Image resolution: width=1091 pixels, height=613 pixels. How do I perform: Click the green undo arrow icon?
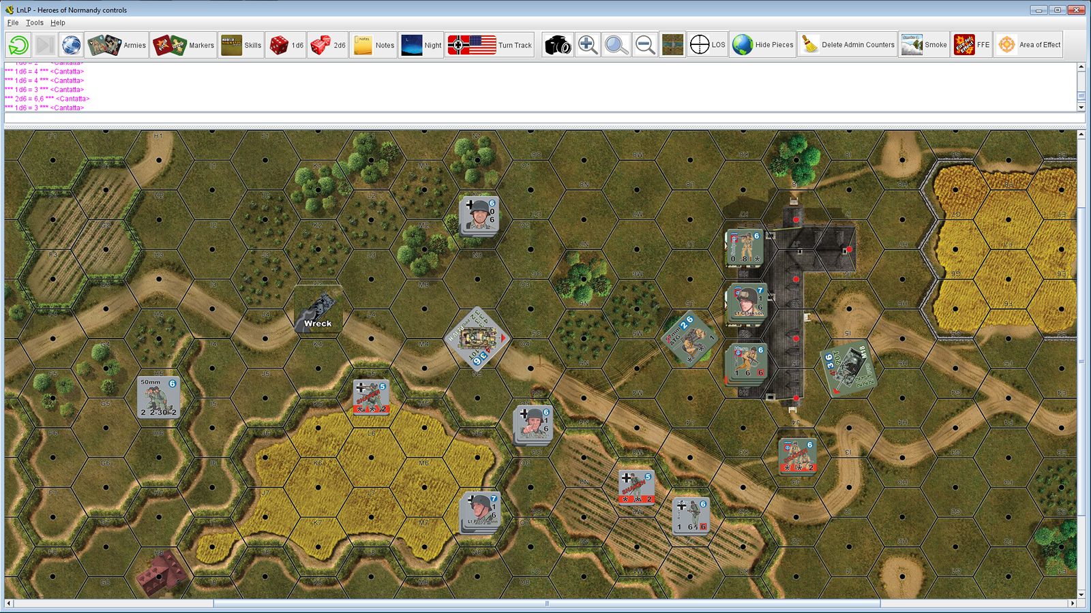click(x=18, y=45)
